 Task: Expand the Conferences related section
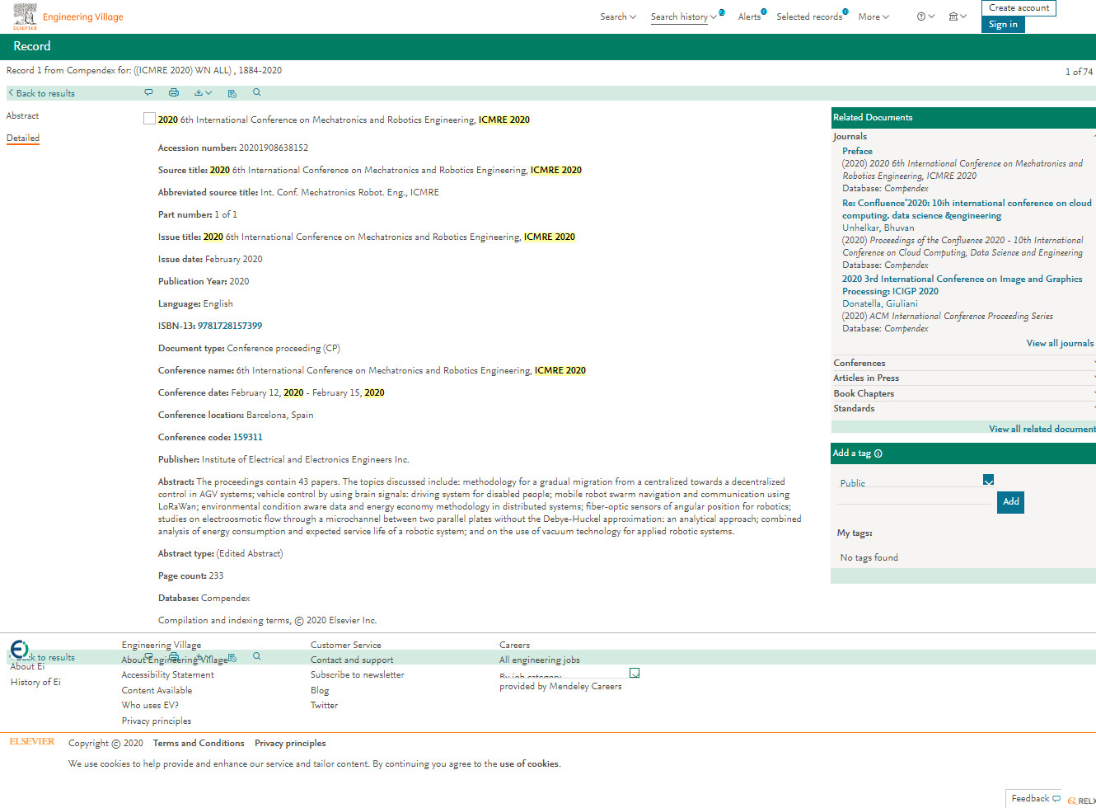(963, 363)
